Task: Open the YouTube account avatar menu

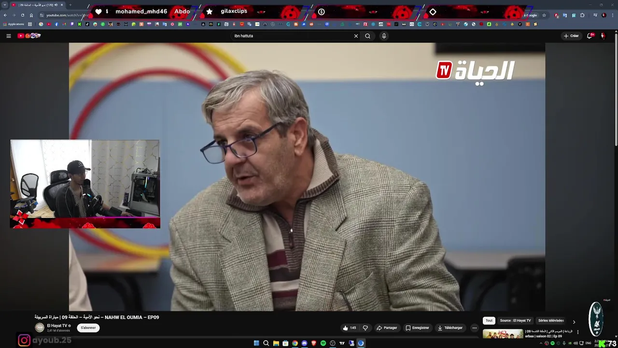Action: tap(603, 36)
